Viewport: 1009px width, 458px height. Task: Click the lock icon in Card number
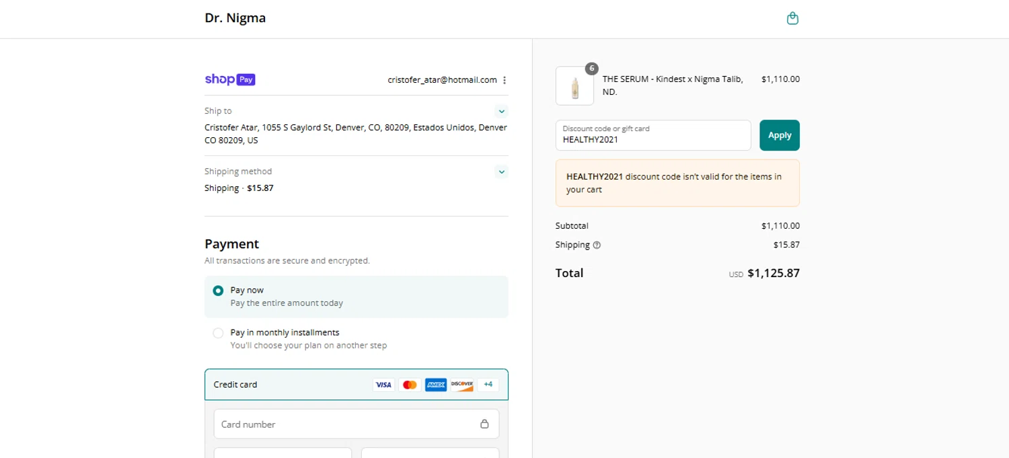click(484, 424)
